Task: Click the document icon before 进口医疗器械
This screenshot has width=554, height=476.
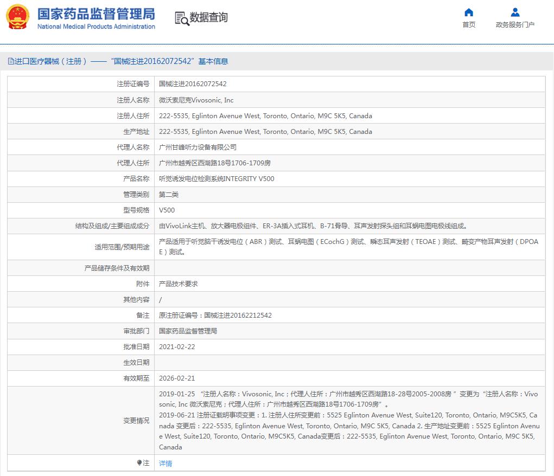Action: pos(11,61)
